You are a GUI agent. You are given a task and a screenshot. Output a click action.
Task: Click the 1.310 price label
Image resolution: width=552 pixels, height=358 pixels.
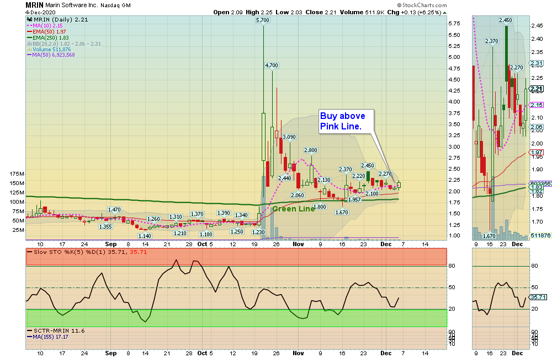[x=176, y=217]
